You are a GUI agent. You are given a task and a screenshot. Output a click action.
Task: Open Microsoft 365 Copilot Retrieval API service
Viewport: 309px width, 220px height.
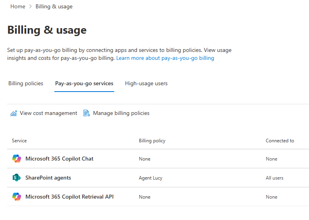[x=69, y=197]
